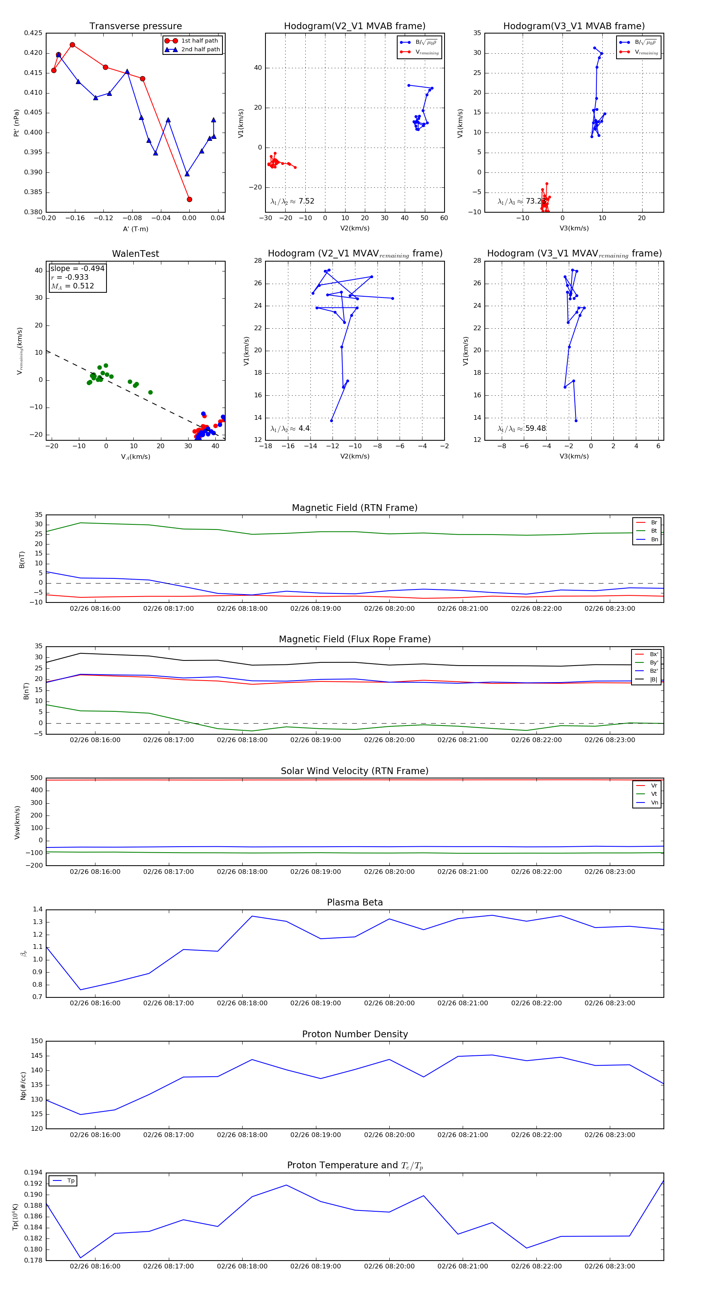Viewport: 710px width, 1302px height.
Task: Click the "By'" legend entry
Action: [x=647, y=662]
